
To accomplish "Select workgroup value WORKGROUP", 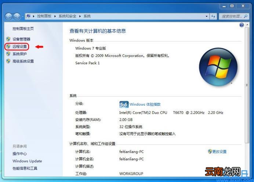I will click(x=131, y=174).
